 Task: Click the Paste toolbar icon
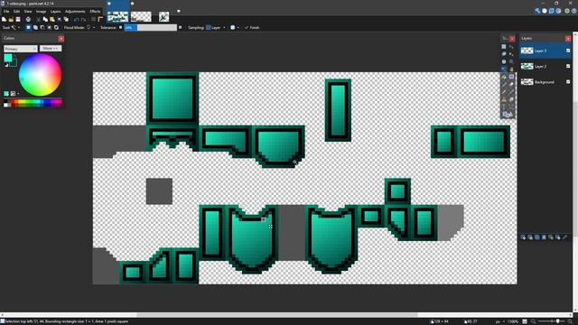coord(52,19)
